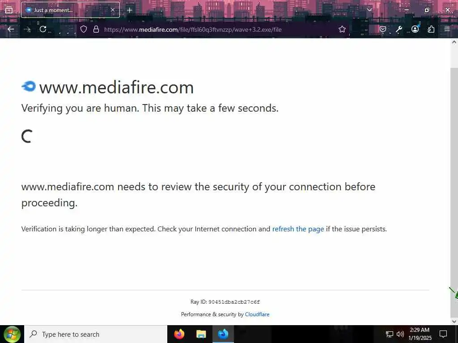Open the tracking protection shield icon
The height and width of the screenshot is (343, 458).
tap(84, 29)
